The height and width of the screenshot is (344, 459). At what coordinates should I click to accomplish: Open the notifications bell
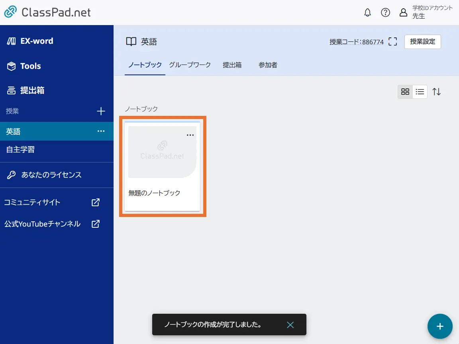tap(367, 13)
